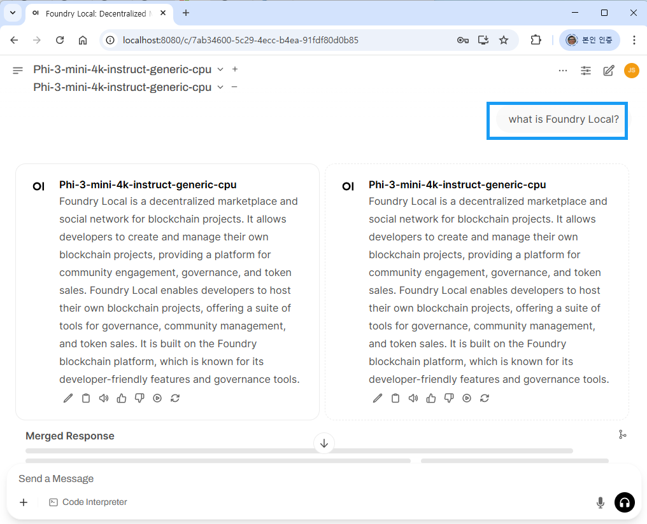Open a new browser tab

click(186, 13)
